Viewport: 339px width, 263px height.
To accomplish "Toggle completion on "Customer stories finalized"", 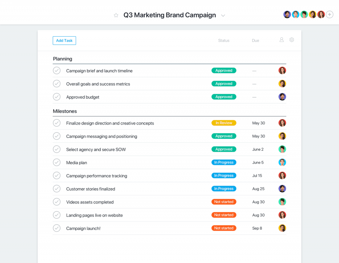I will click(x=57, y=188).
